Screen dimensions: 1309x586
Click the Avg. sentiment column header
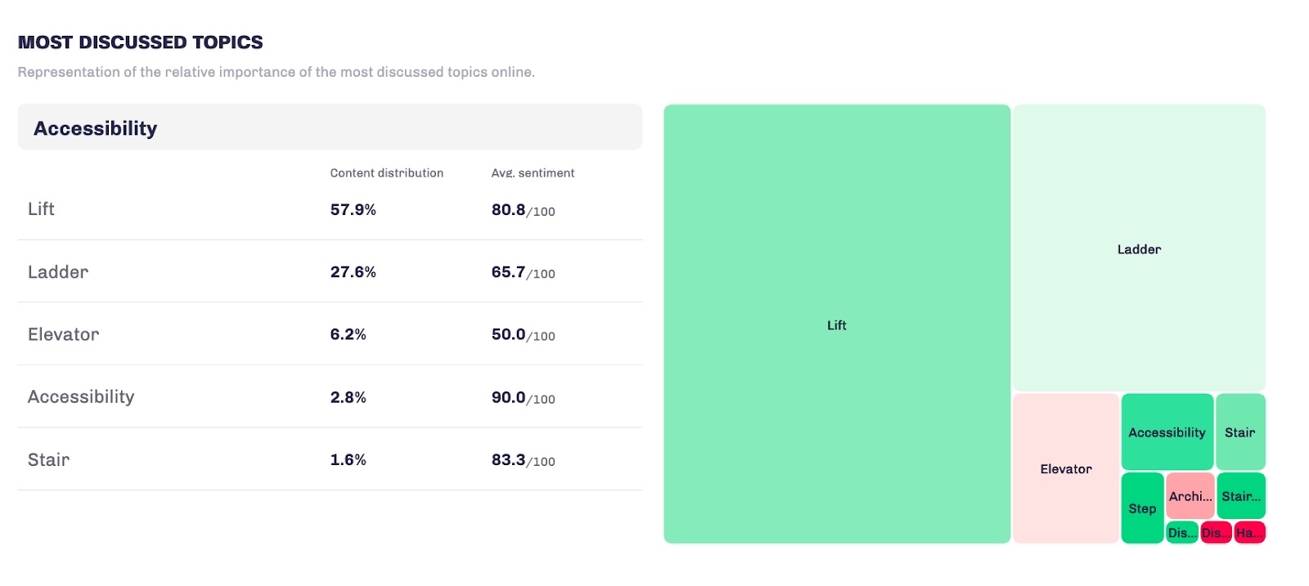tap(533, 172)
